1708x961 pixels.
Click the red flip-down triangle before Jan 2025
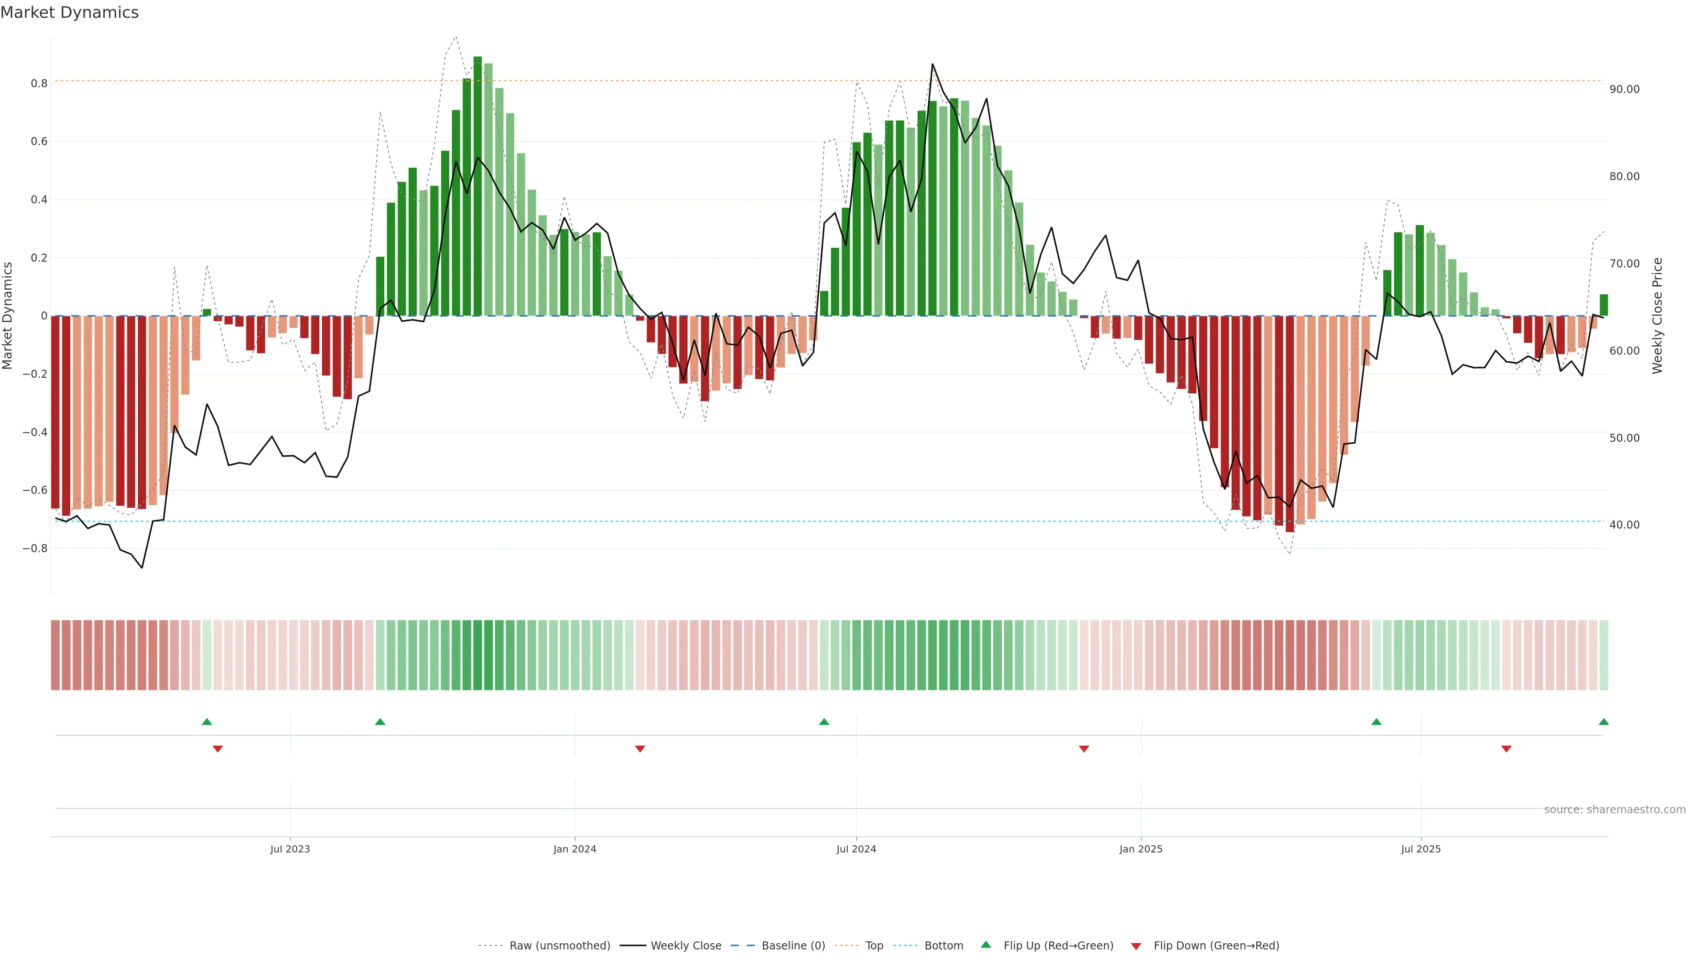tap(1084, 749)
